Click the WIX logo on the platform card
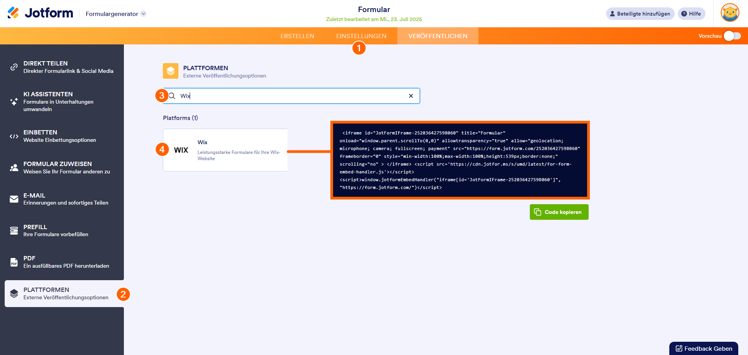The width and height of the screenshot is (748, 355). [181, 150]
